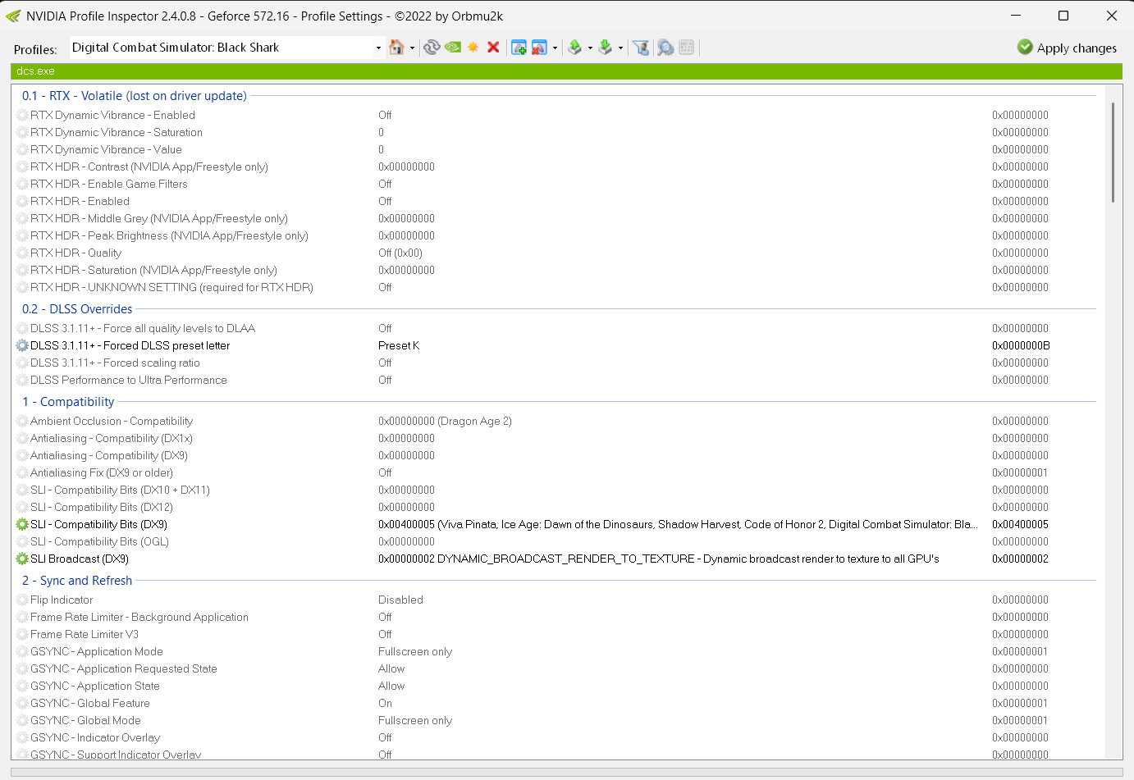
Task: Click Fullscreen only value for GSYNC Application Mode
Action: (415, 652)
